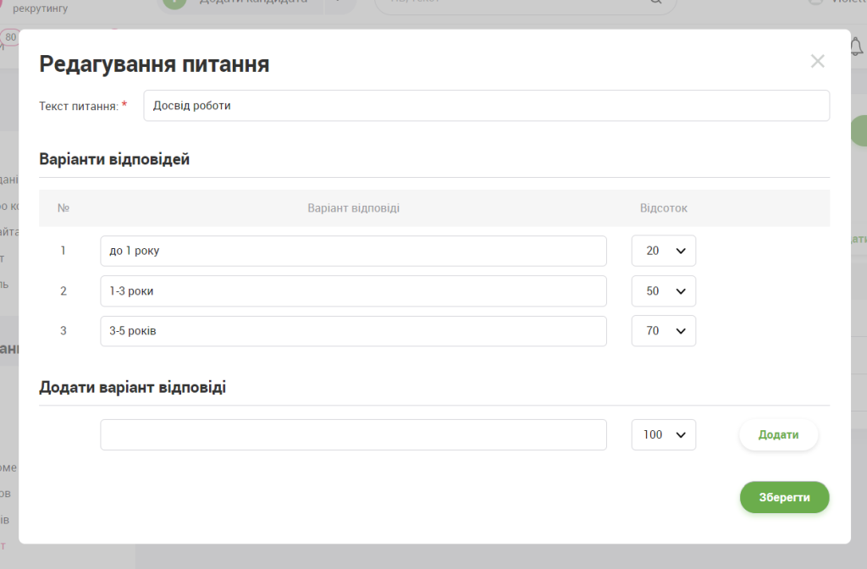Screen dimensions: 867x569
Task: Edit the answer field '1-3 роки'
Action: [x=353, y=291]
